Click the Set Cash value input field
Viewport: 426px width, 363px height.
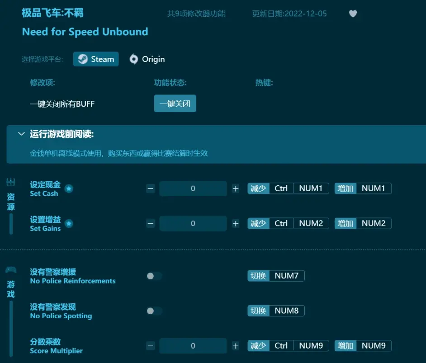point(193,189)
